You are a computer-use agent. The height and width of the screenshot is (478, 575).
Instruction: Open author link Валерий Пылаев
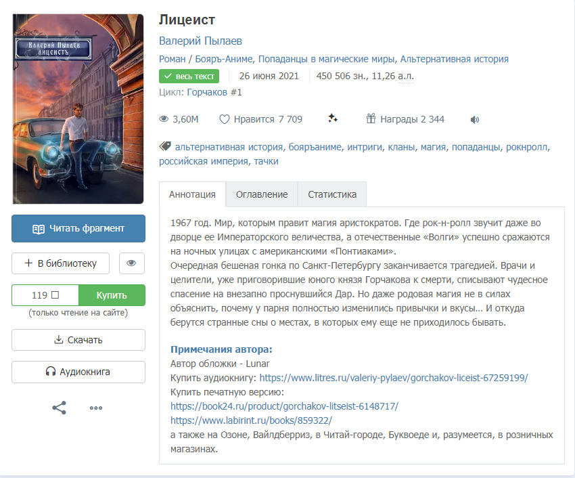(x=200, y=41)
